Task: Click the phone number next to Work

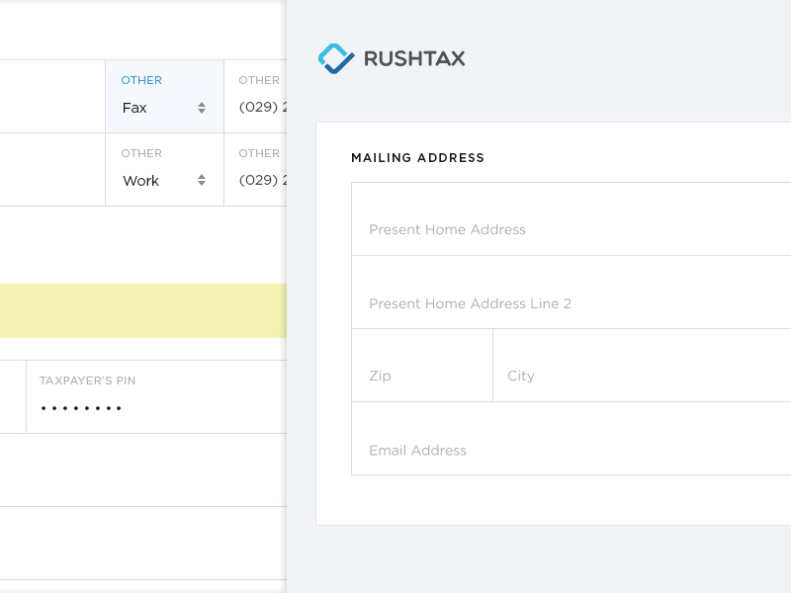Action: click(x=259, y=181)
